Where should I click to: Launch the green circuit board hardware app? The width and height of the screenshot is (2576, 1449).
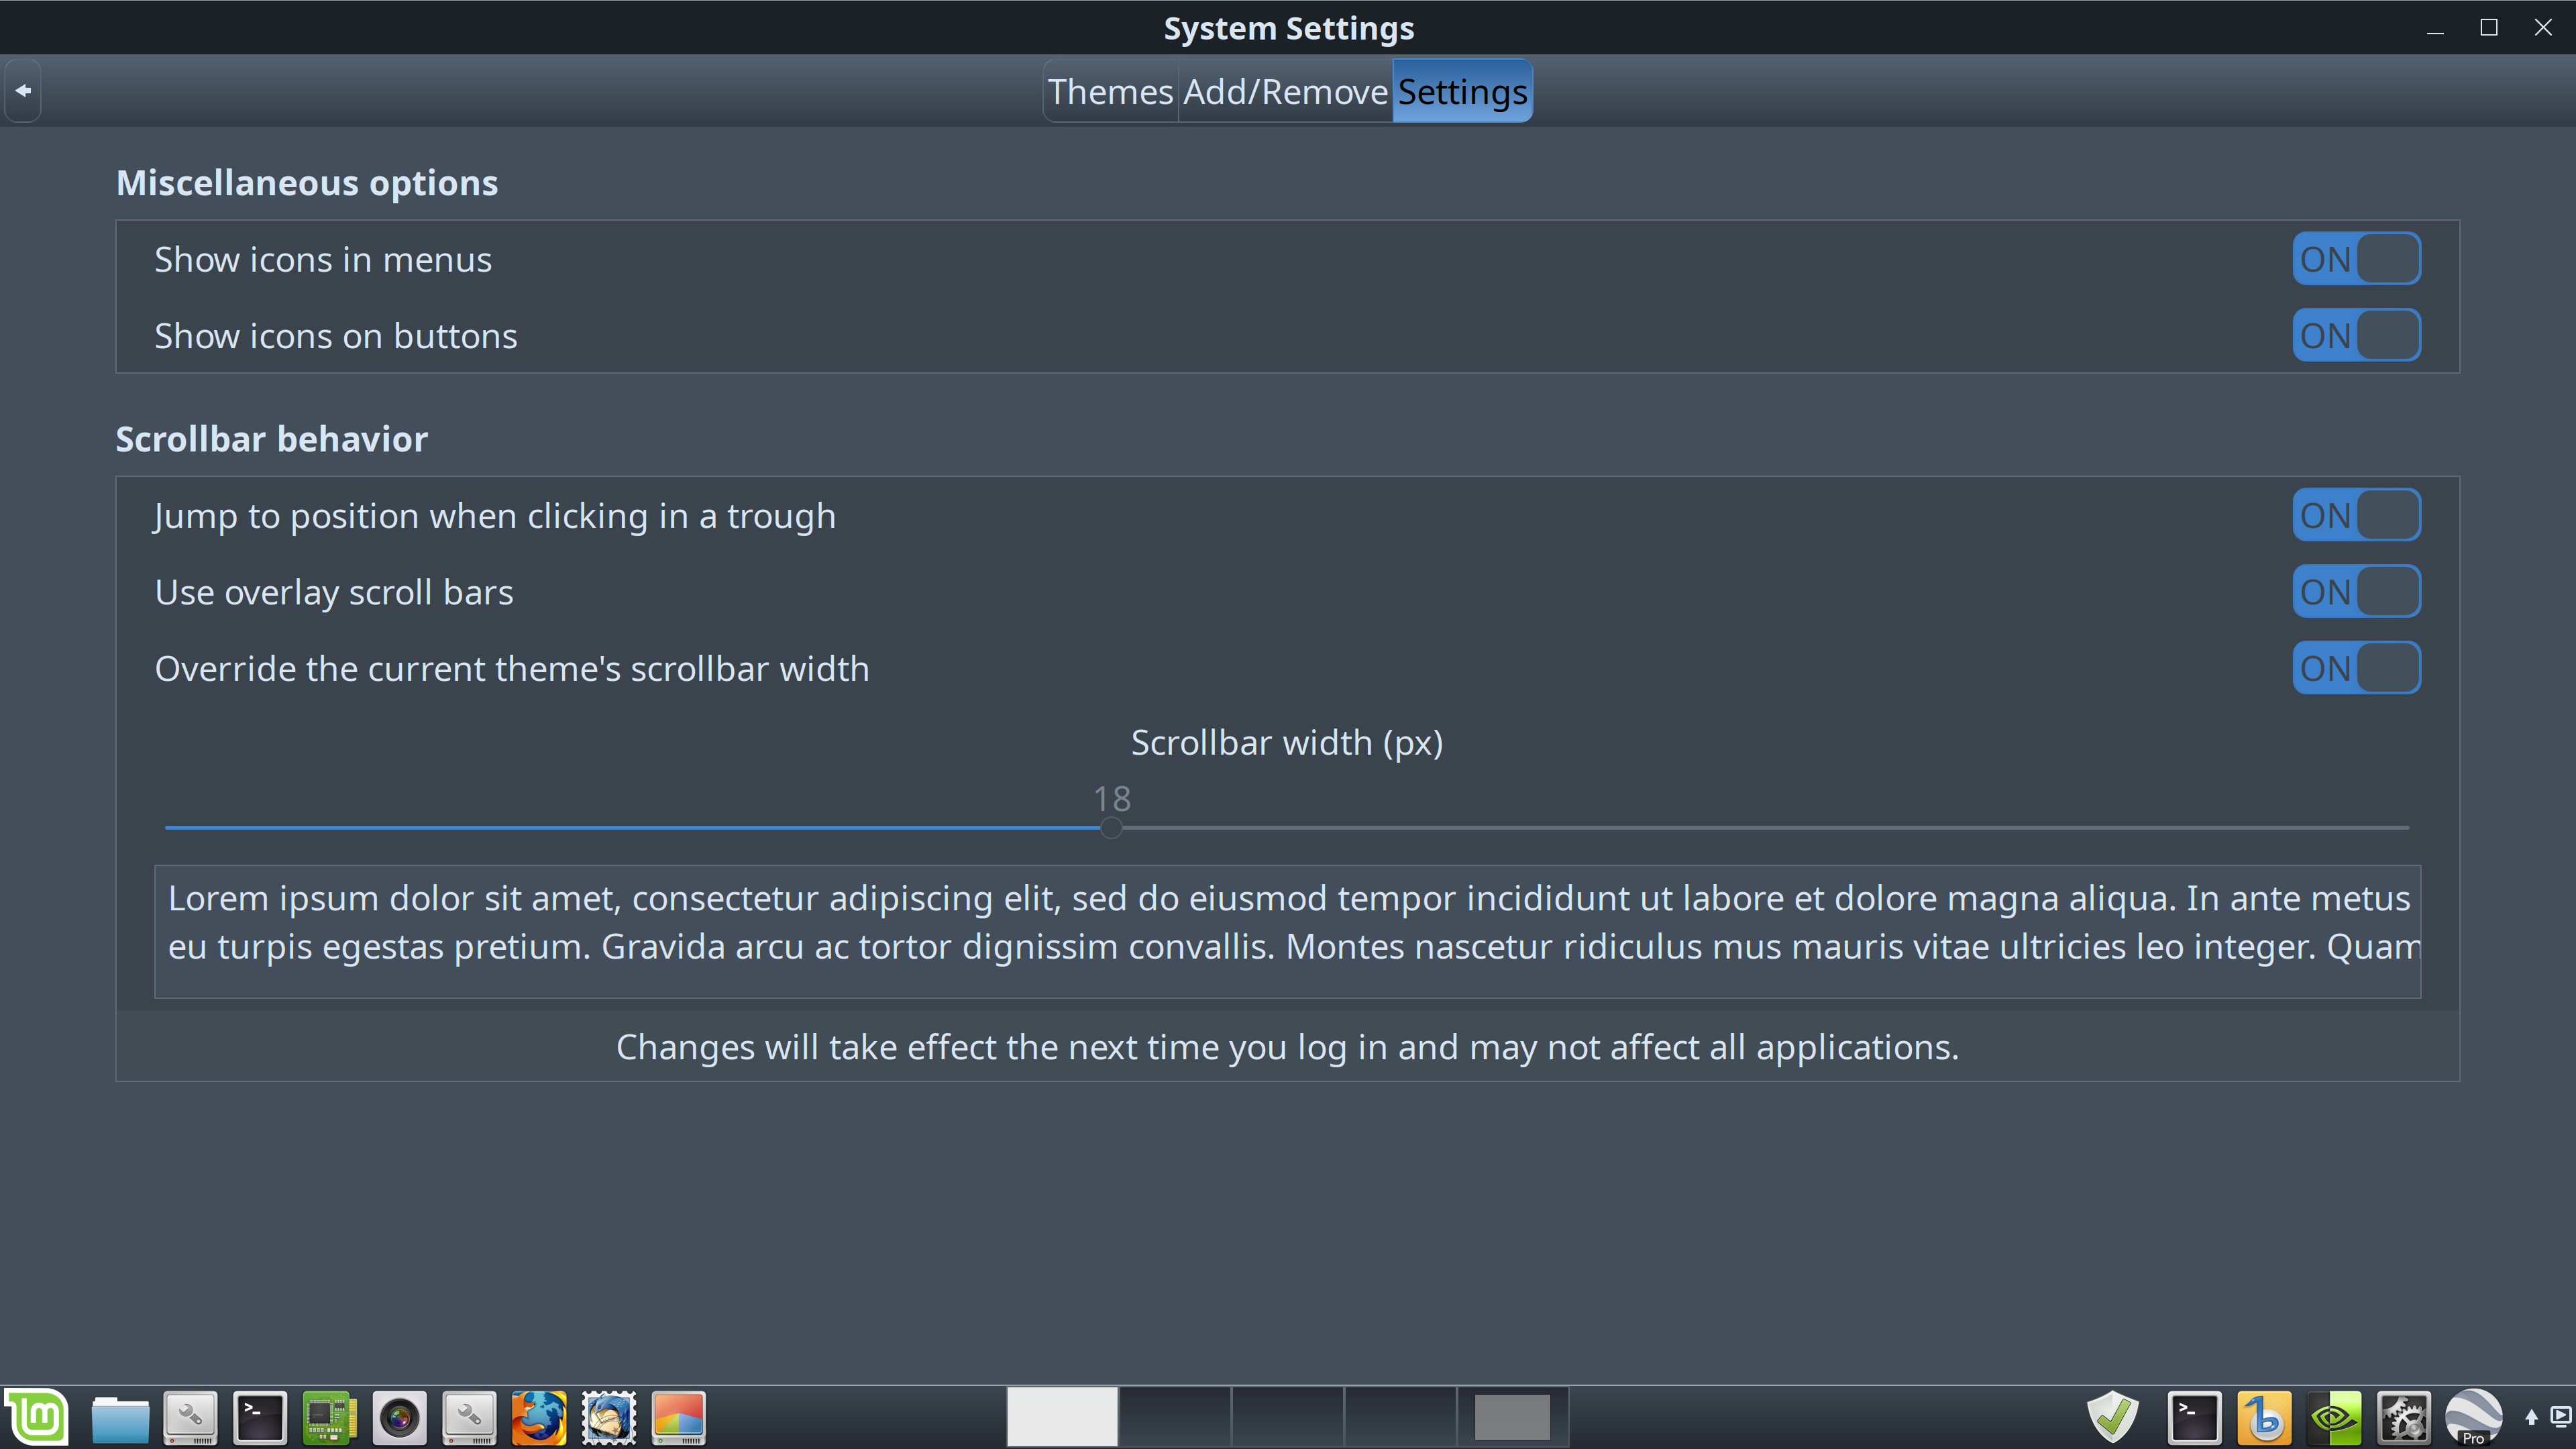tap(330, 1418)
